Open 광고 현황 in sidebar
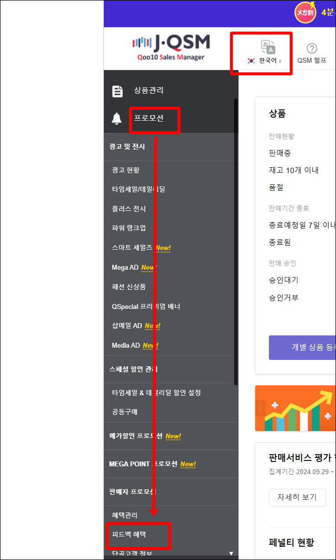336x560 pixels. click(x=125, y=170)
